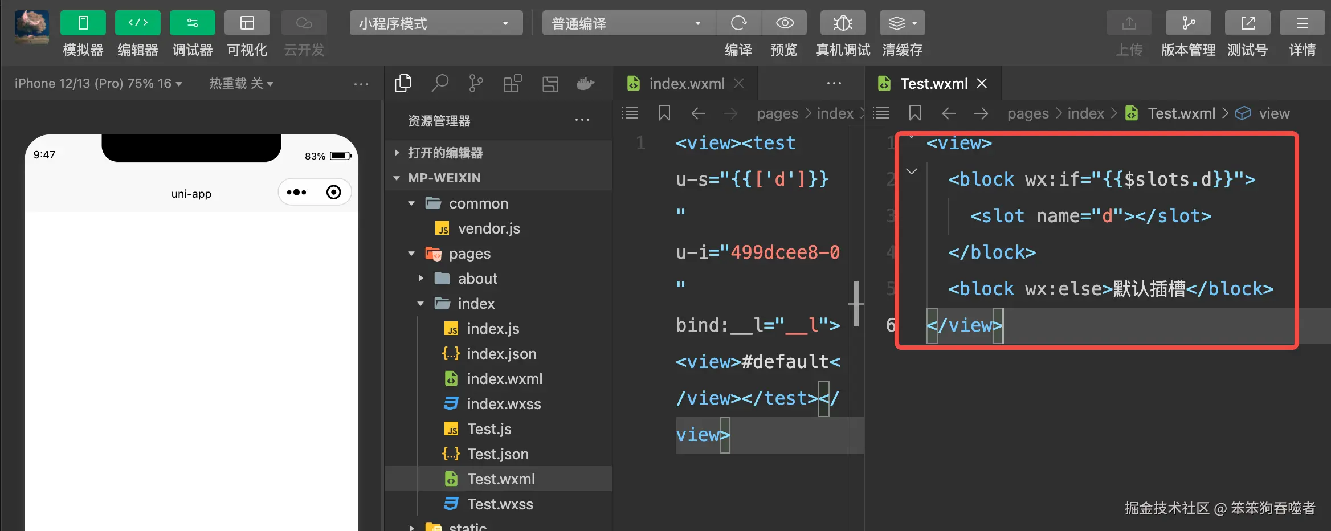Toggle the editor panel button
This screenshot has width=1331, height=531.
click(138, 23)
